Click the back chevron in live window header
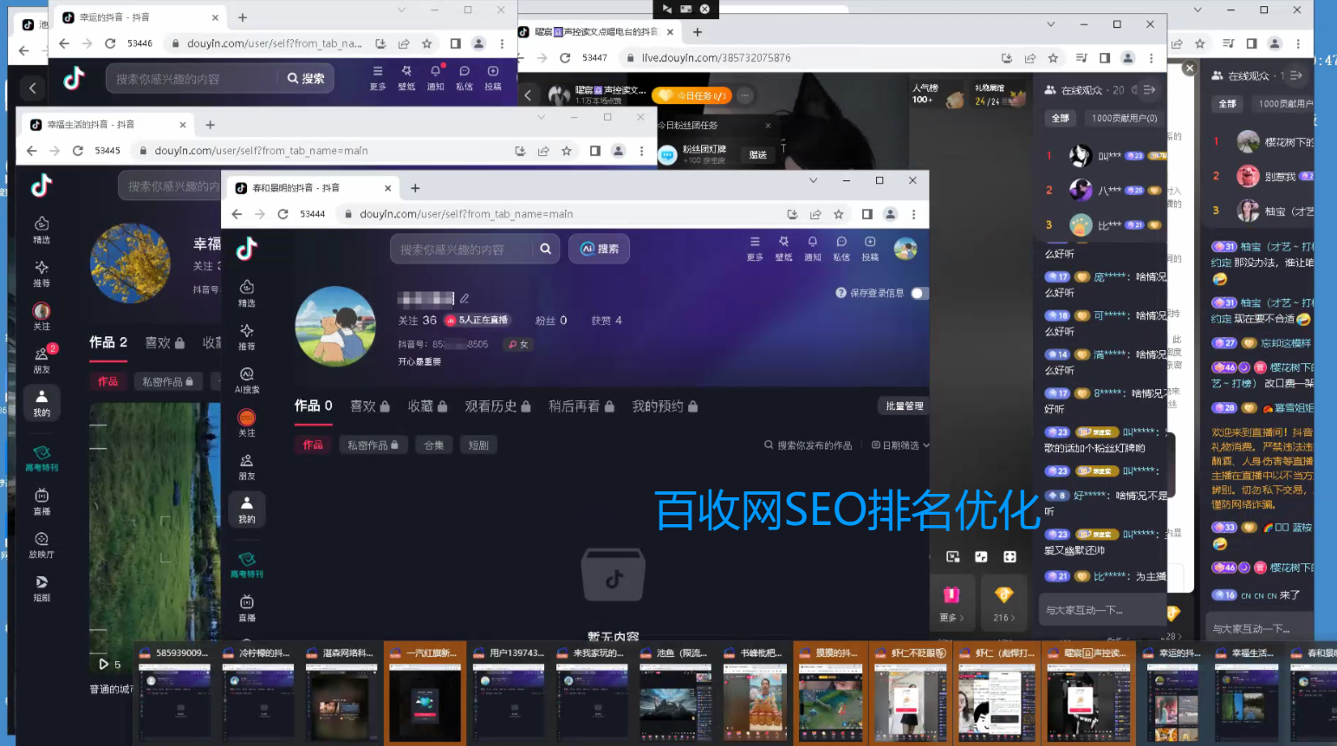Viewport: 1337px width, 746px height. pyautogui.click(x=528, y=95)
